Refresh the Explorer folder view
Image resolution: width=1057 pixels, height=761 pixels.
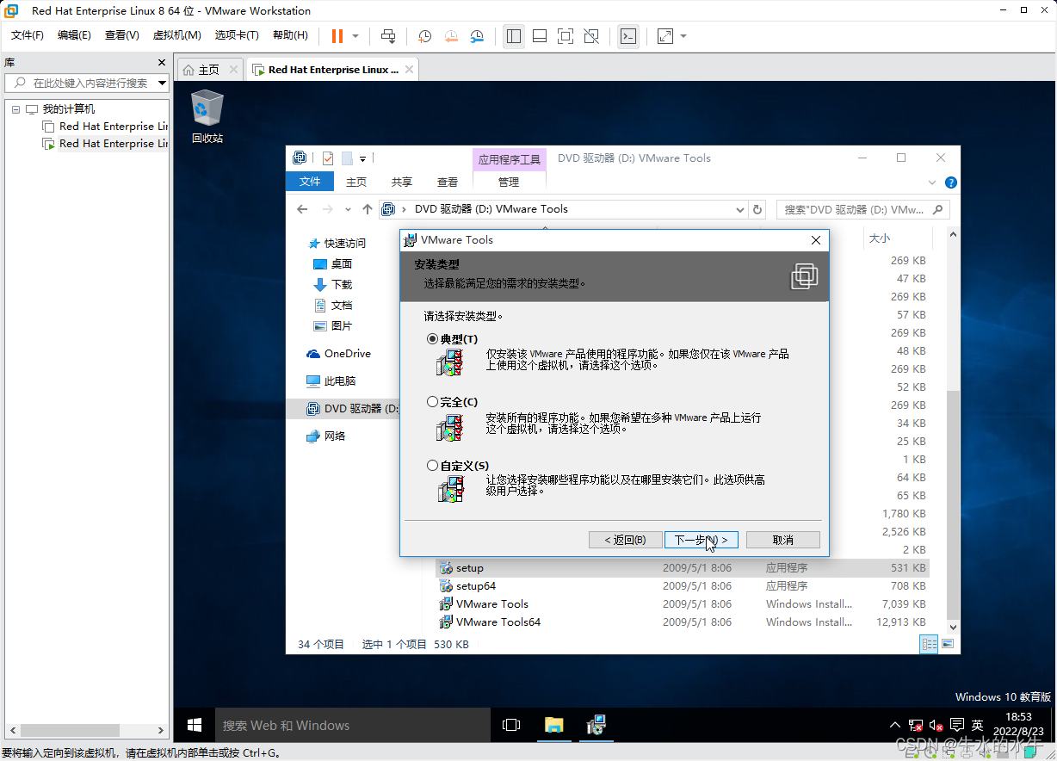click(757, 209)
